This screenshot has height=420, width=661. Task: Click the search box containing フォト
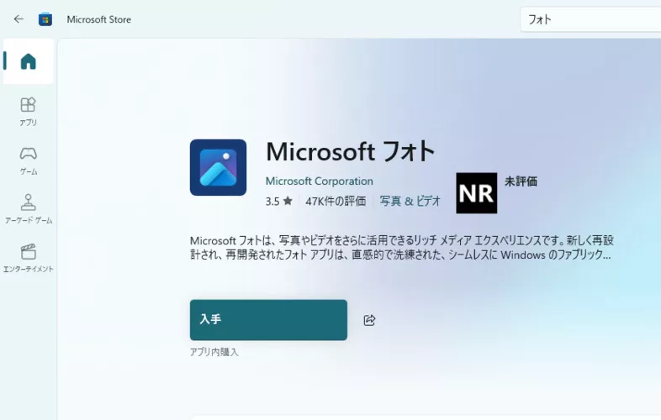590,19
